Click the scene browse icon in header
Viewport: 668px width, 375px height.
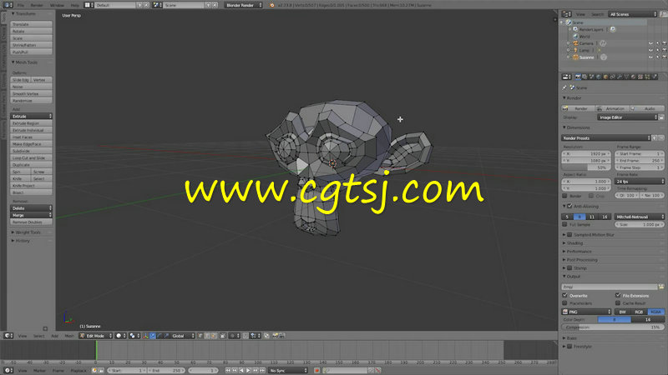point(156,5)
